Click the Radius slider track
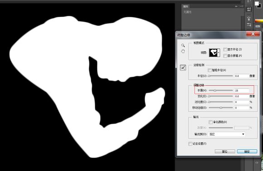 (x=221, y=76)
